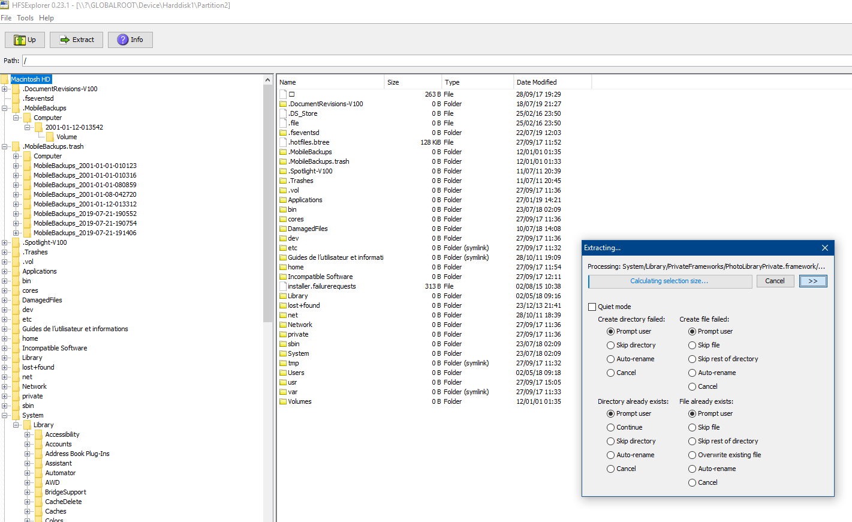Click the cores folder icon in the tree
Viewport: 852px width, 522px height.
(16, 290)
